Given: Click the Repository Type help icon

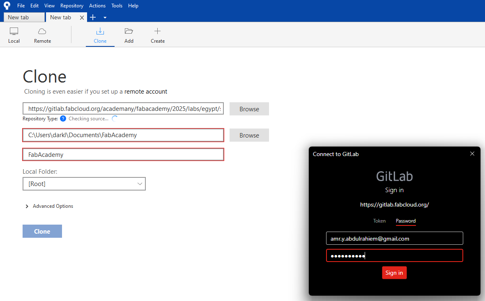Looking at the screenshot, I should coord(63,119).
